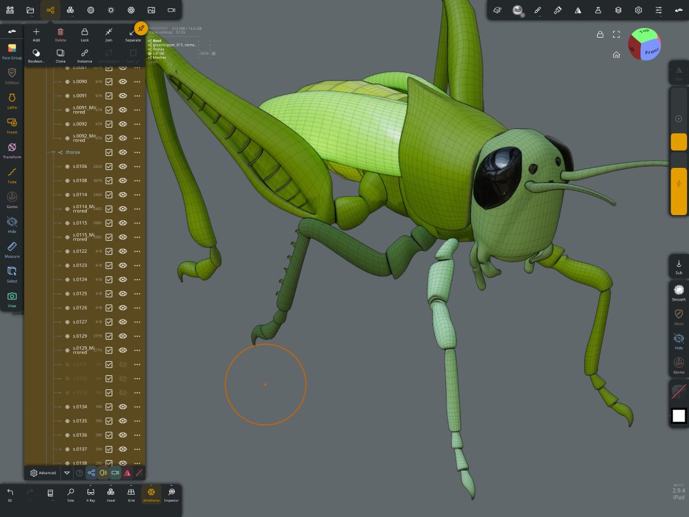689x517 pixels.
Task: Hide the s.0108 mesh with its eye icon
Action: point(123,180)
